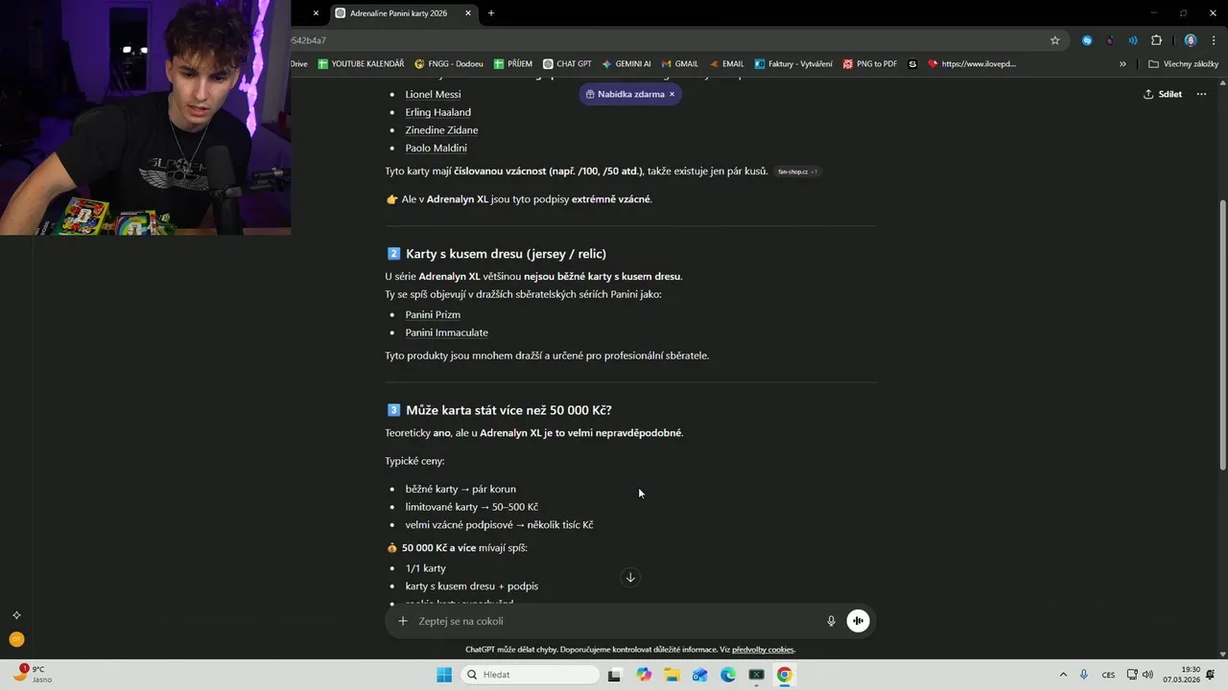
Task: Open the Paolo Maldini link
Action: pos(436,149)
